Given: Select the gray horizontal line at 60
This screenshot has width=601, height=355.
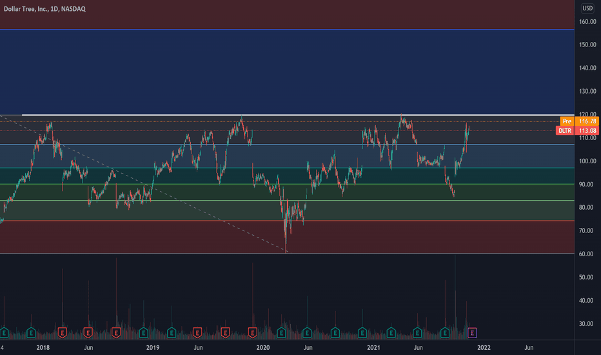Looking at the screenshot, I should pos(287,253).
